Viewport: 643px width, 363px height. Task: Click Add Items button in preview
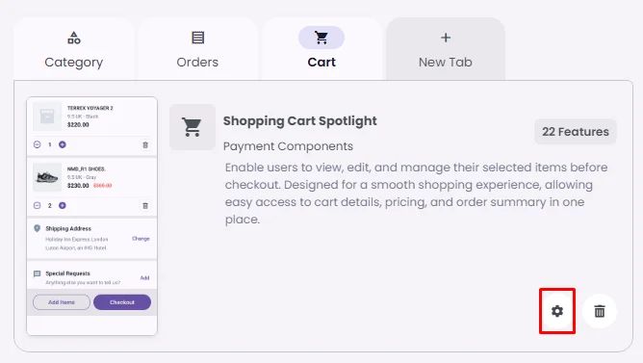click(x=62, y=302)
